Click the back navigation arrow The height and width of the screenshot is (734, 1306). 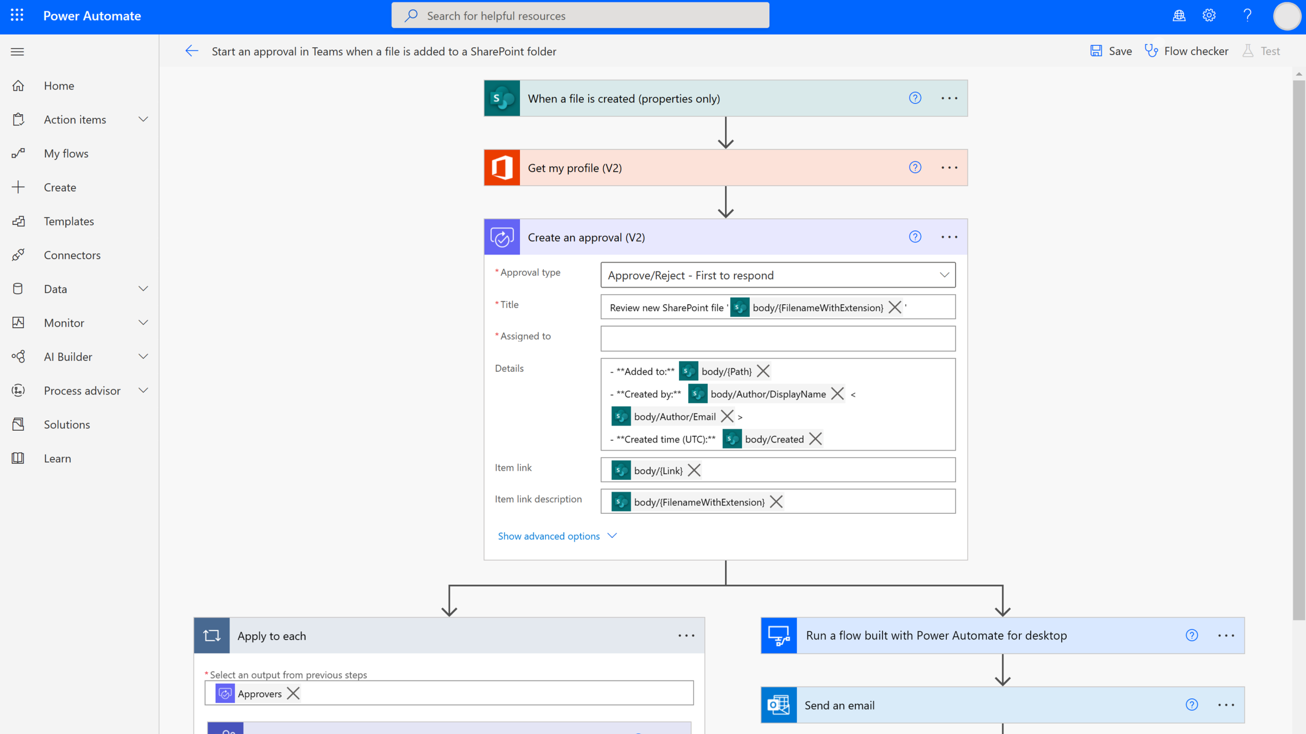point(191,50)
